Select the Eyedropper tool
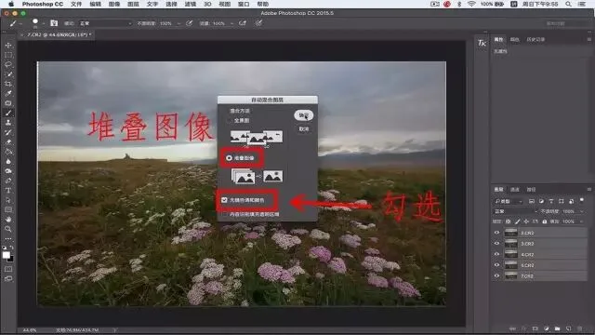The image size is (595, 335). coord(8,93)
